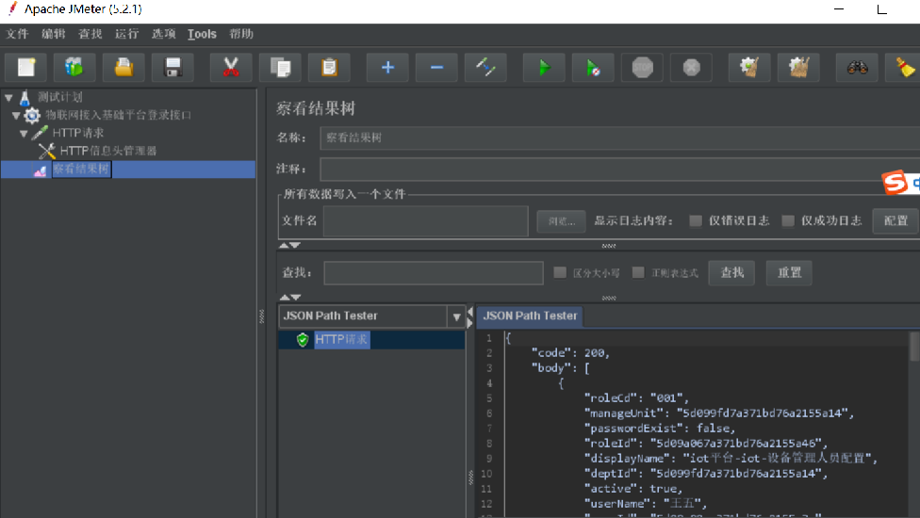920x518 pixels.
Task: Click the Sogou input method icon
Action: 895,182
